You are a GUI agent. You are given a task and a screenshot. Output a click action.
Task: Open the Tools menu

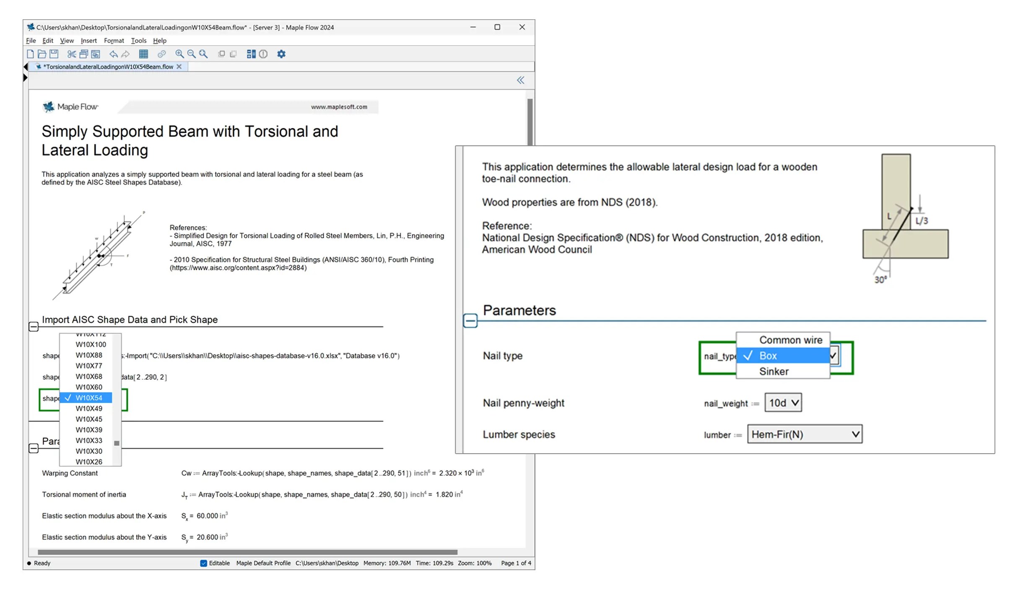coord(138,41)
